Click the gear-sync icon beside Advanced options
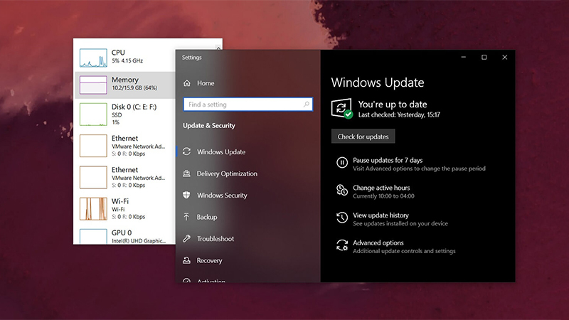The width and height of the screenshot is (569, 320). pyautogui.click(x=342, y=245)
